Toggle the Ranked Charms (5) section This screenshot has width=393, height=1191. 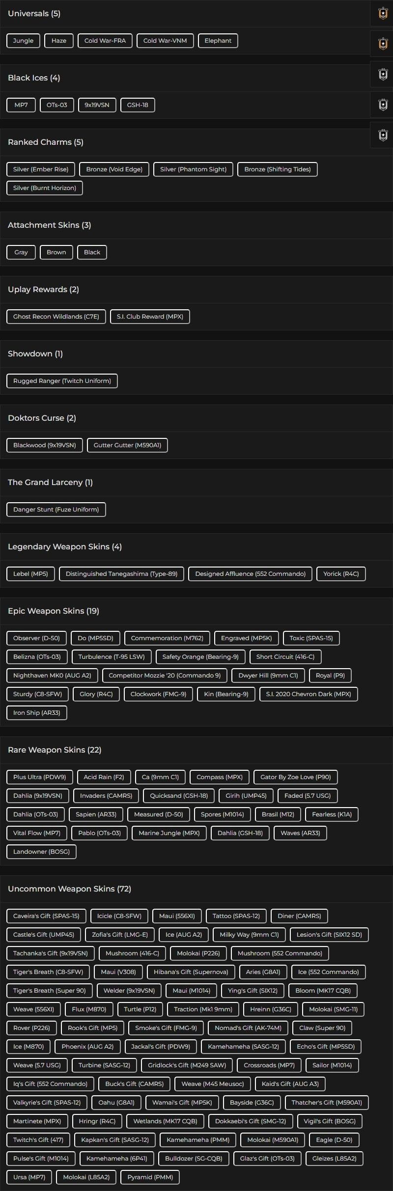[46, 142]
